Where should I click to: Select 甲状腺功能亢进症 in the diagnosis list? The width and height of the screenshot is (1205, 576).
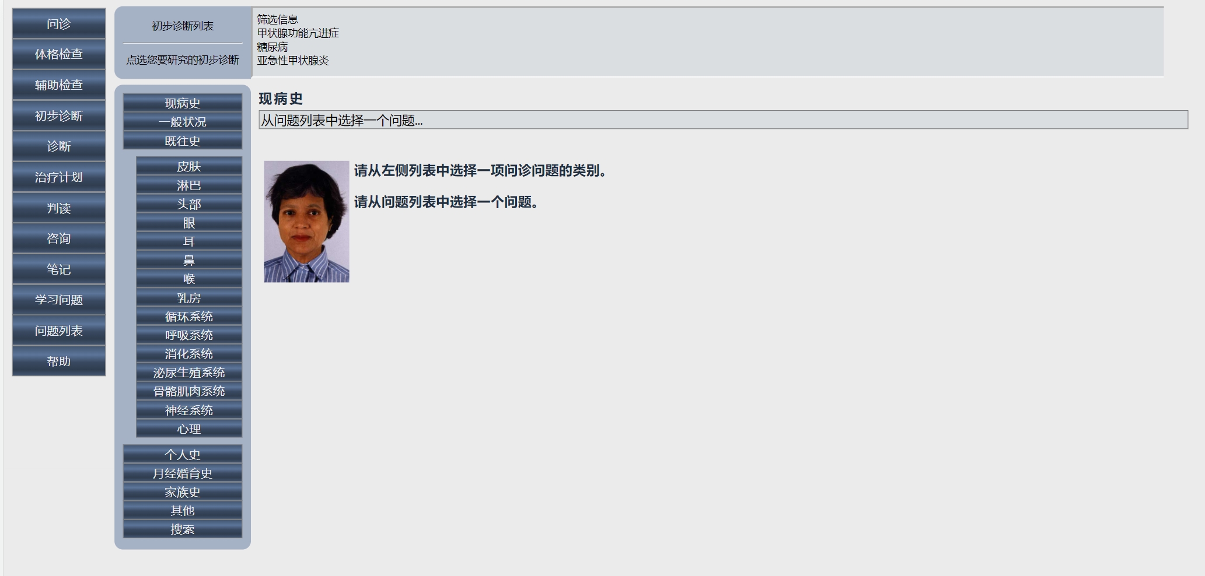pos(298,33)
